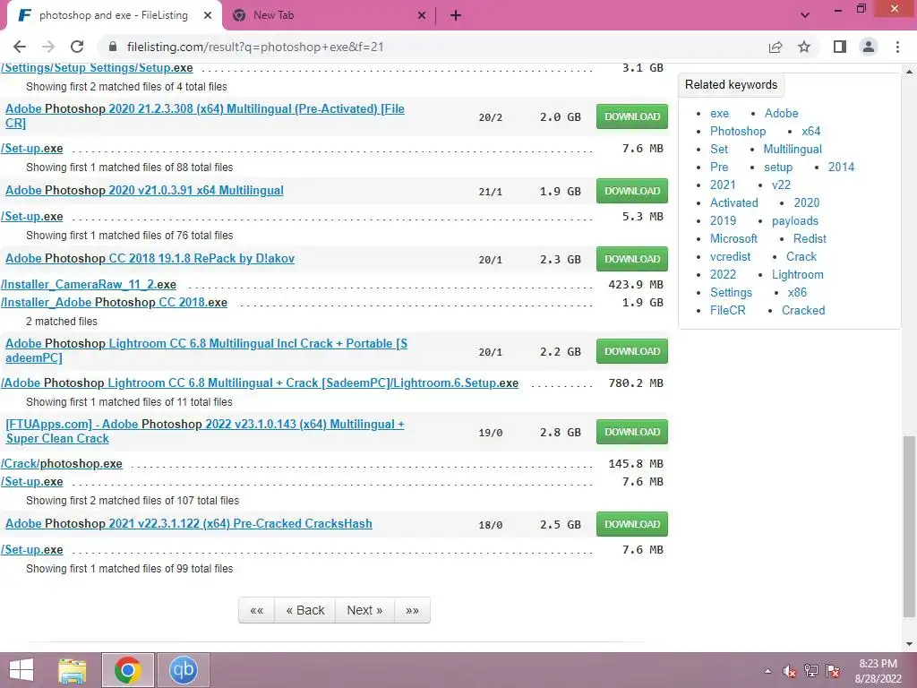This screenshot has width=917, height=688.
Task: Select the 'payloads' related keyword
Action: (795, 220)
